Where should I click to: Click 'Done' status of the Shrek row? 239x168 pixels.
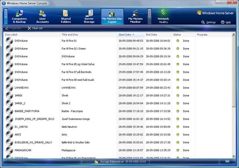pyautogui.click(x=186, y=96)
